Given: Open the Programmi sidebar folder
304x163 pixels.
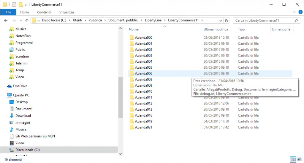Looking at the screenshot, I should click(24, 43).
